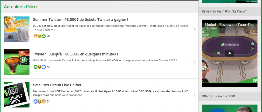Click money face reaction on Twister article
This screenshot has width=262, height=112.
39,67
